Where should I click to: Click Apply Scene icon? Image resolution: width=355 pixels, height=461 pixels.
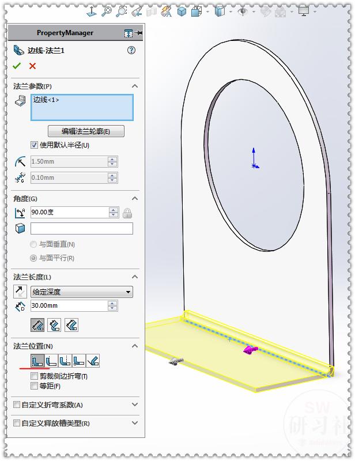pos(280,12)
